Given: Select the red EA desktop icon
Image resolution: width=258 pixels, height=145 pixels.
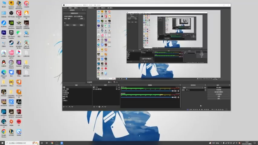Looking at the screenshot, I should [19, 123].
